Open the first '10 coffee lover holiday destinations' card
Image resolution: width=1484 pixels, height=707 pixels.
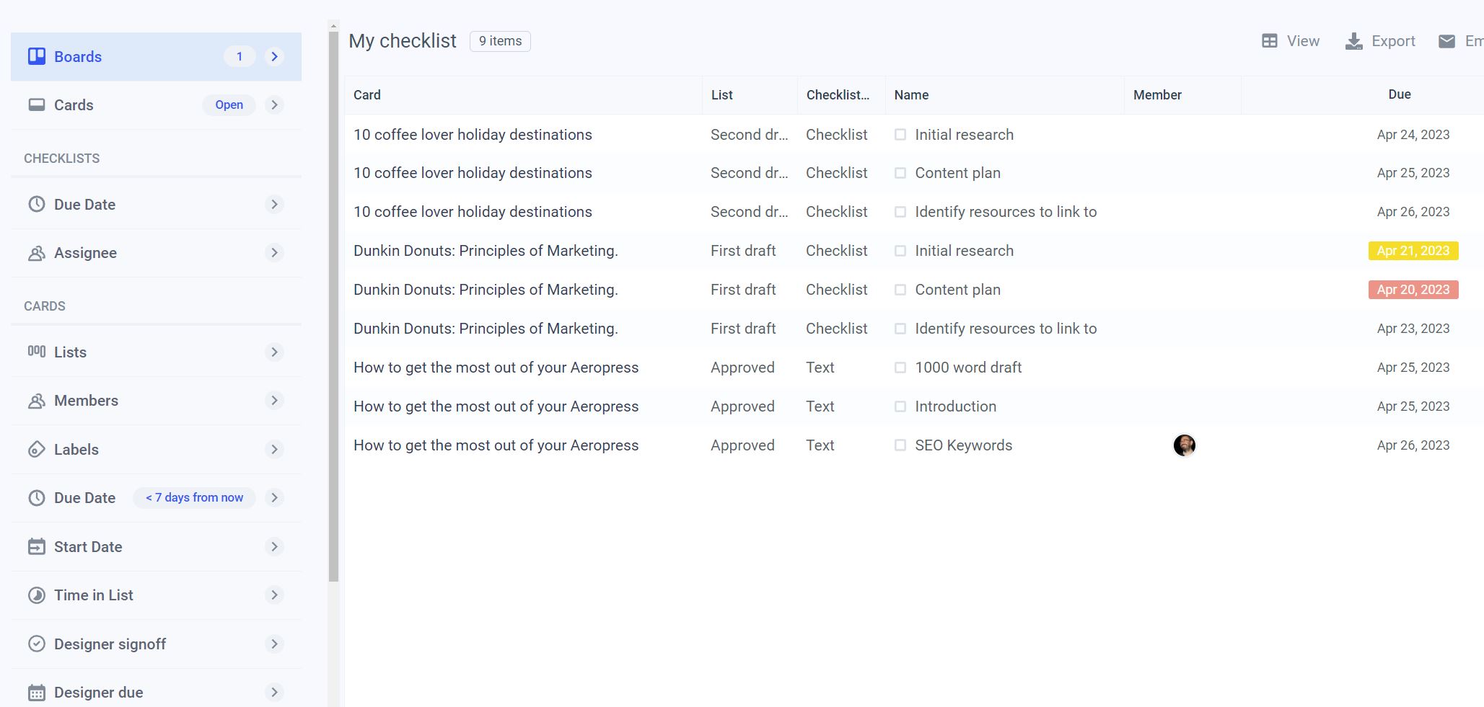(473, 135)
